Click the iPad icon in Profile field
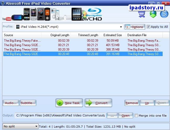The image size is (170, 130). point(18,27)
